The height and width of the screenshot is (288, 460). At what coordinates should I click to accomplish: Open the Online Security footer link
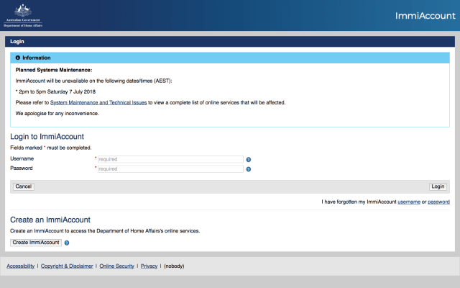(x=116, y=266)
